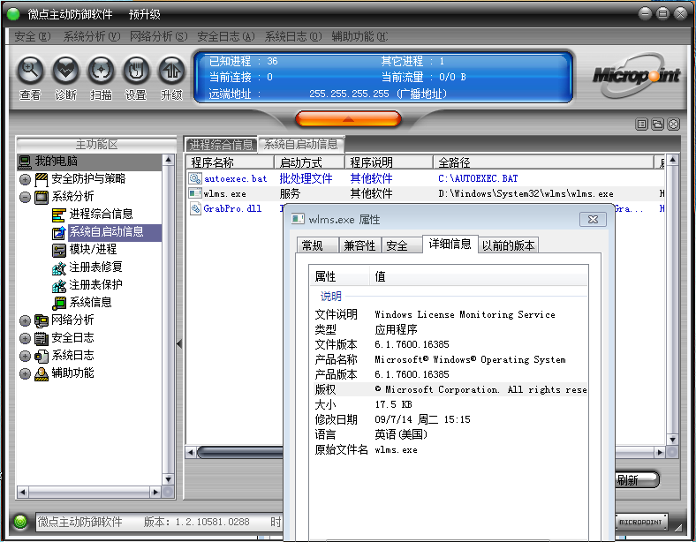Viewport: 696px width, 542px height.
Task: Click the 诊断 heart diagnosis icon
Action: (65, 71)
